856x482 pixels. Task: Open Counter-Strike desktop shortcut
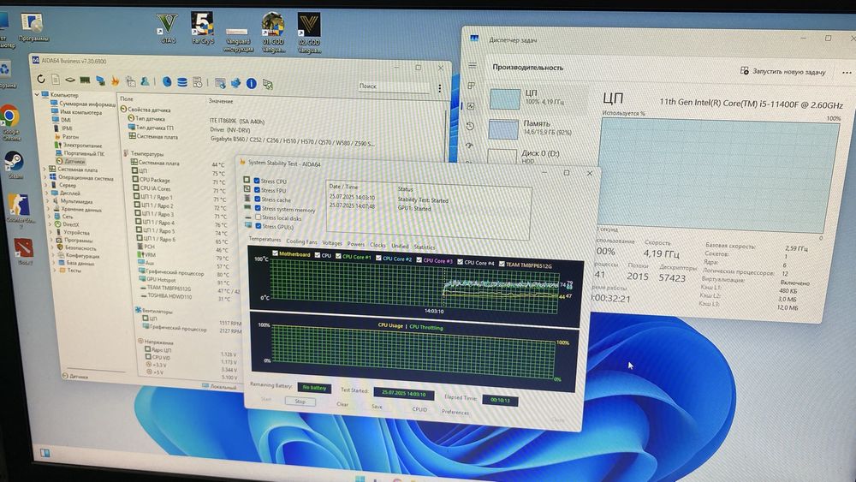click(21, 210)
